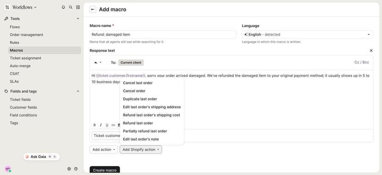Open Auto-merge in sidebar
Screen dimensions: 382x175
coord(20,66)
